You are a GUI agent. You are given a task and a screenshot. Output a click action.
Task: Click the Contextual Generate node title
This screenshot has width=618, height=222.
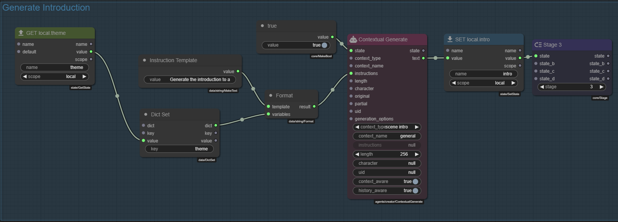pyautogui.click(x=383, y=39)
